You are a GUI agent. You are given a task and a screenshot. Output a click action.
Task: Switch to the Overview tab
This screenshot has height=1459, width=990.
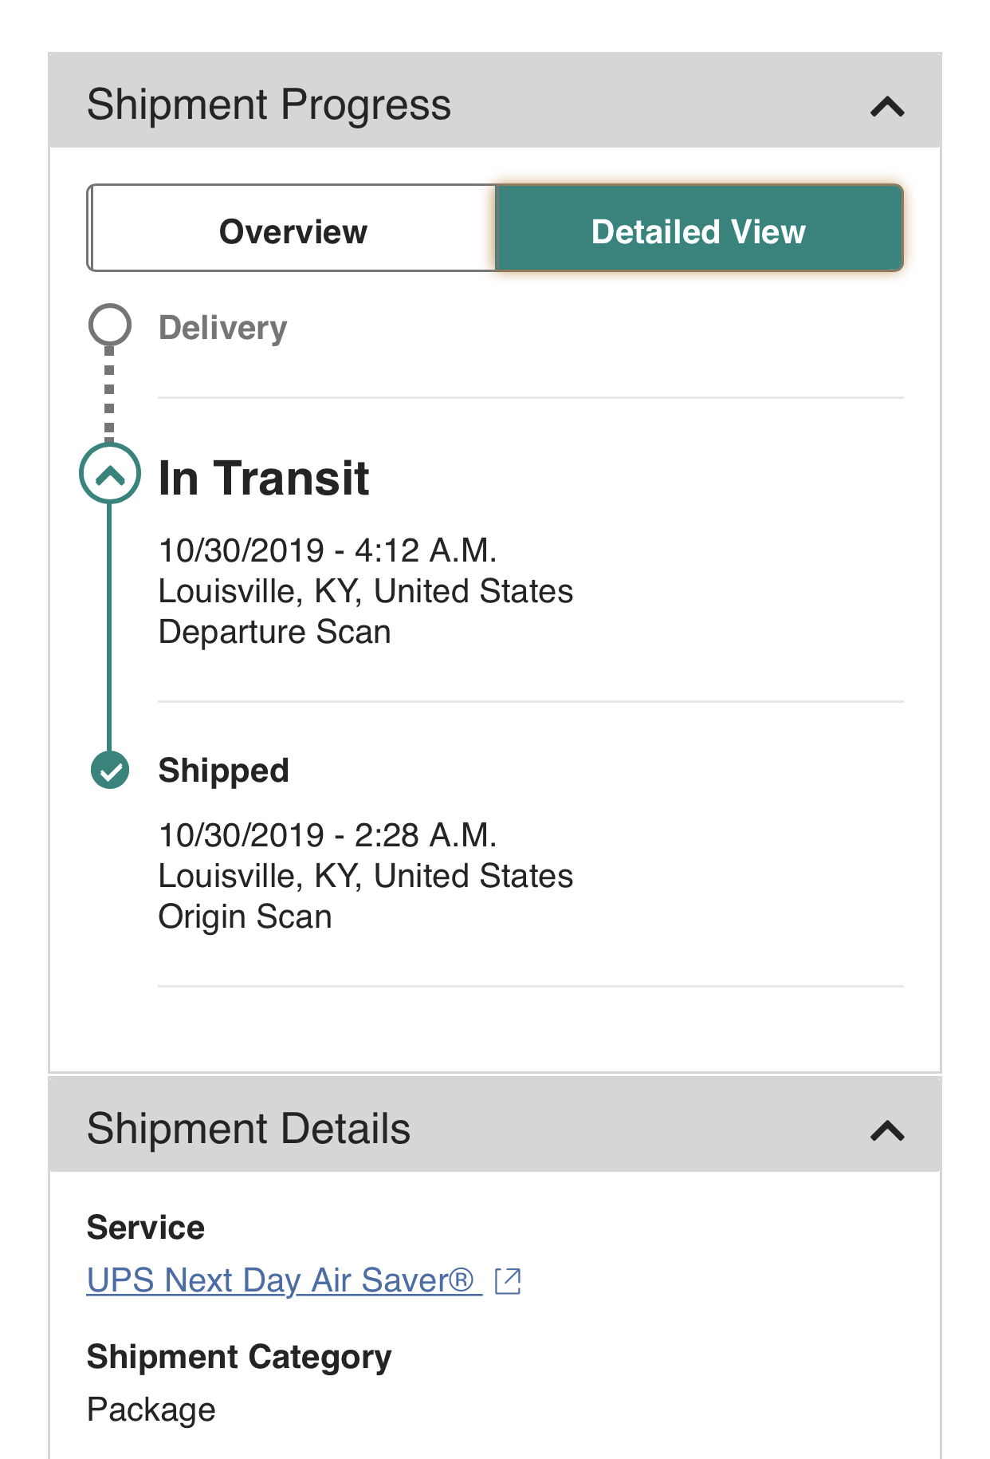(x=293, y=231)
